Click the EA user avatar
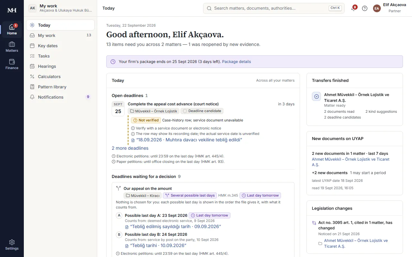412x257 pixels. pos(377,8)
